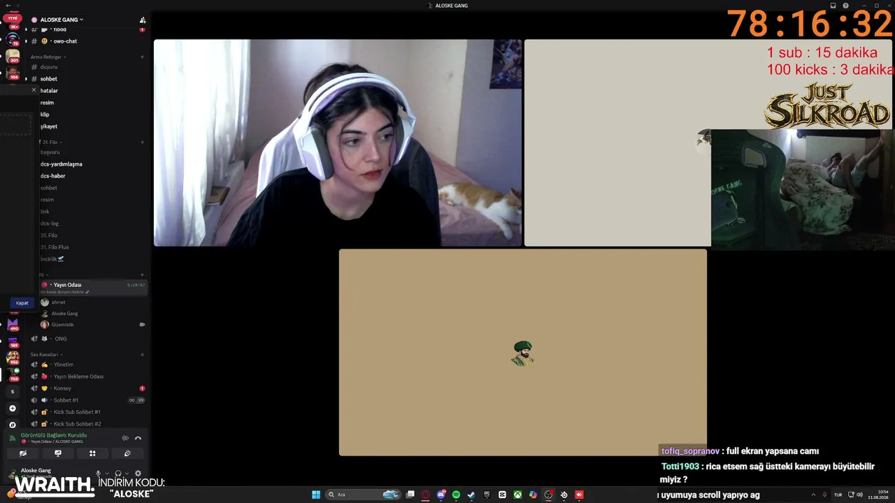The width and height of the screenshot is (895, 503).
Task: Join the Sohbet #1 voice channel
Action: [66, 400]
